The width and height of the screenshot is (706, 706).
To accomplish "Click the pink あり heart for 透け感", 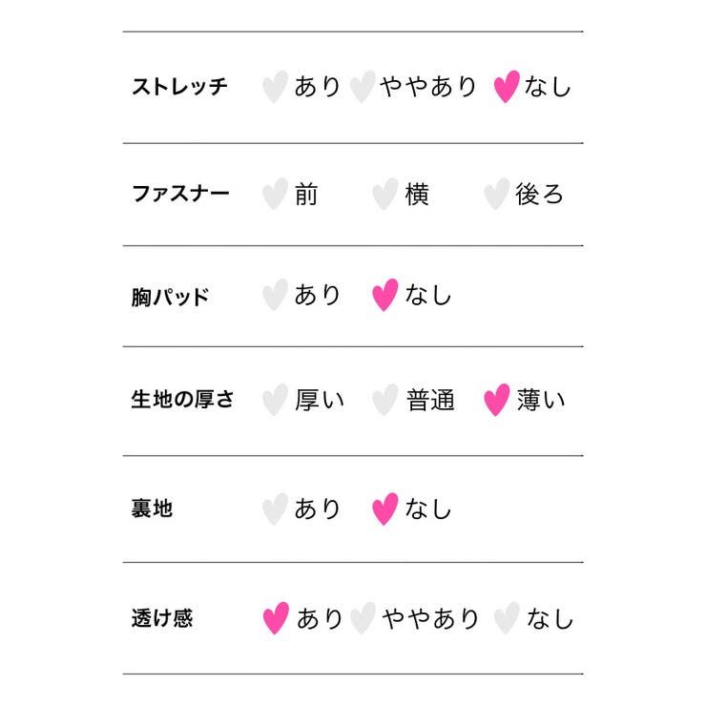I will [x=275, y=618].
